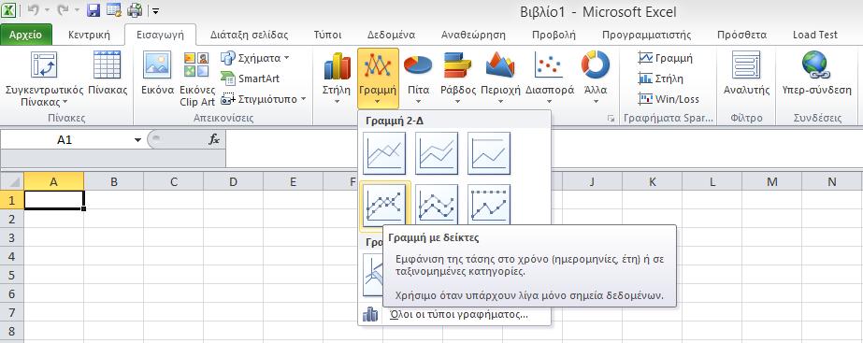Select column B header

(x=114, y=181)
